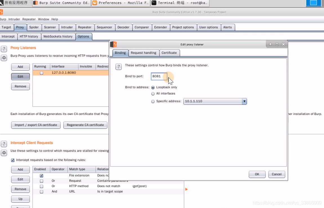
Task: Edit the selected proxy listener
Action: point(21,77)
